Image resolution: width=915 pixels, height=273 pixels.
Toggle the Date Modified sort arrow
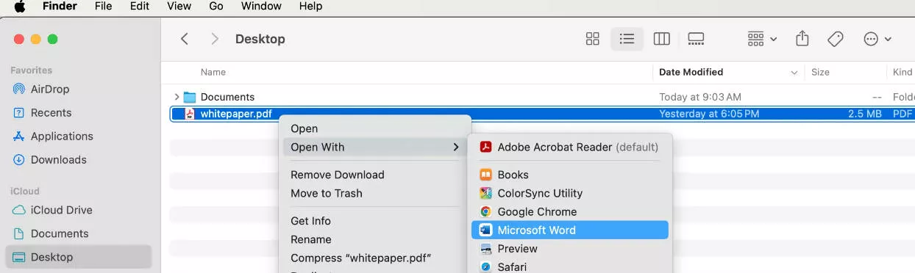pos(794,73)
